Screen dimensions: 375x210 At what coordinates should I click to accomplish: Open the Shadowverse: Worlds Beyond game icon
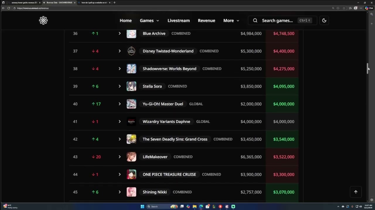click(131, 69)
